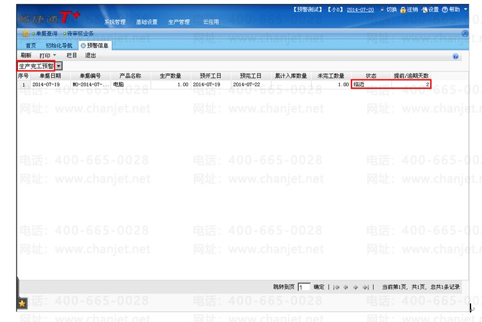Click the 生产完工预警 combo box field

(x=36, y=66)
